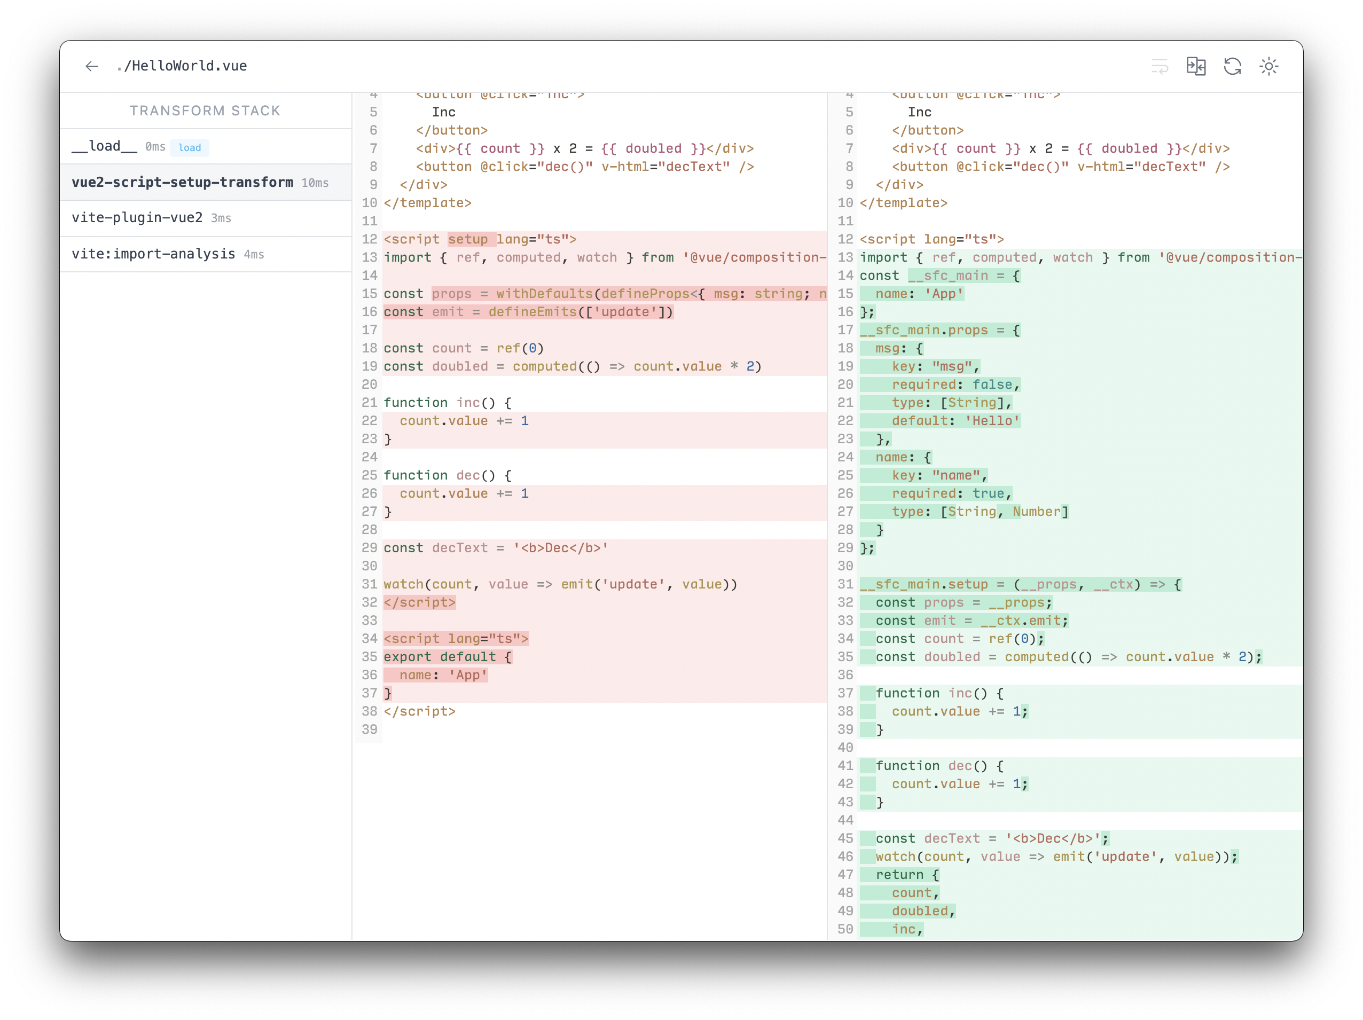This screenshot has height=1020, width=1363.
Task: Click right pane 'const __sfc_main = {' line
Action: [x=941, y=276]
